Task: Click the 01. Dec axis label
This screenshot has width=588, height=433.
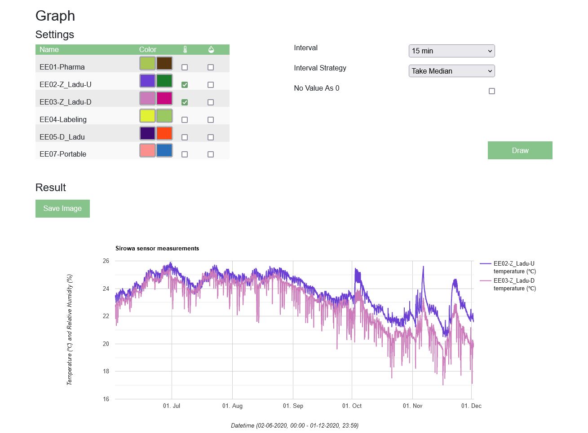Action: [471, 406]
